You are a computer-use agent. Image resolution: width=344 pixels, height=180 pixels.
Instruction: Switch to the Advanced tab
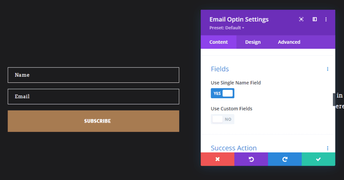[x=289, y=42]
